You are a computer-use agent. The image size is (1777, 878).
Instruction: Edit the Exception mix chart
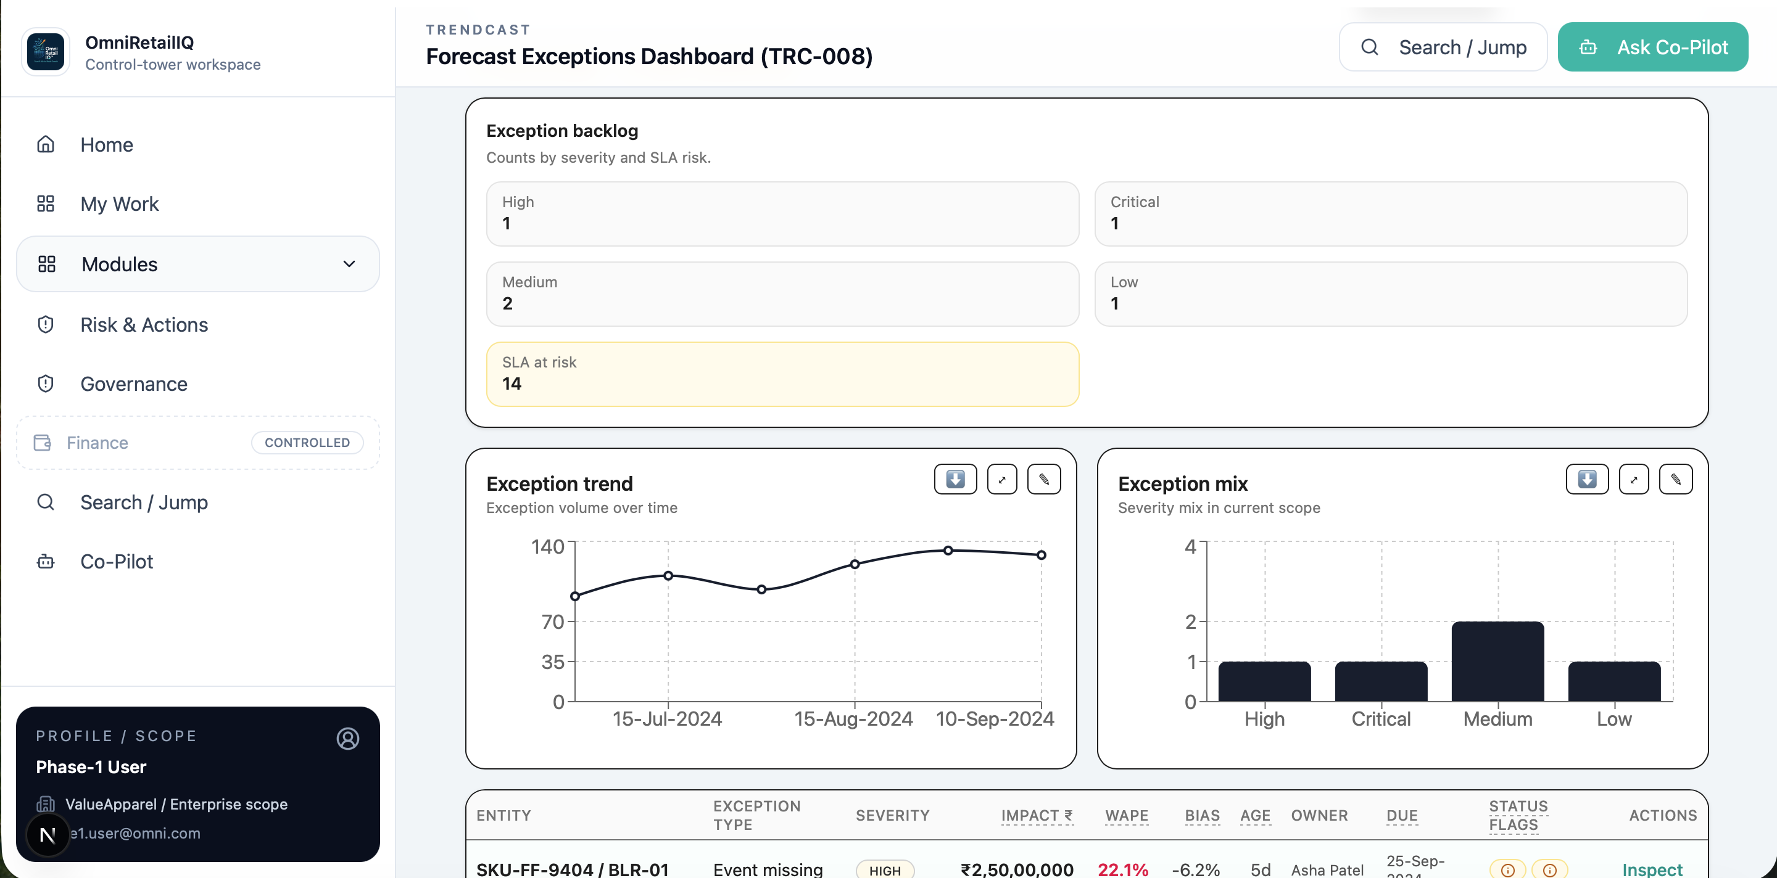1676,479
